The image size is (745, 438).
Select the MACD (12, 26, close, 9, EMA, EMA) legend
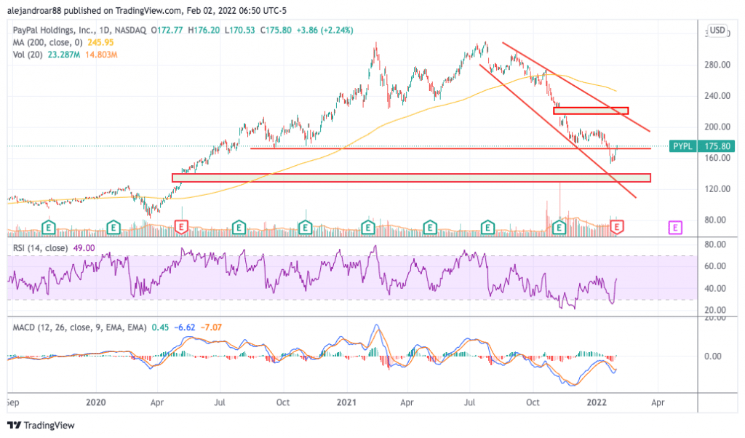coord(79,327)
